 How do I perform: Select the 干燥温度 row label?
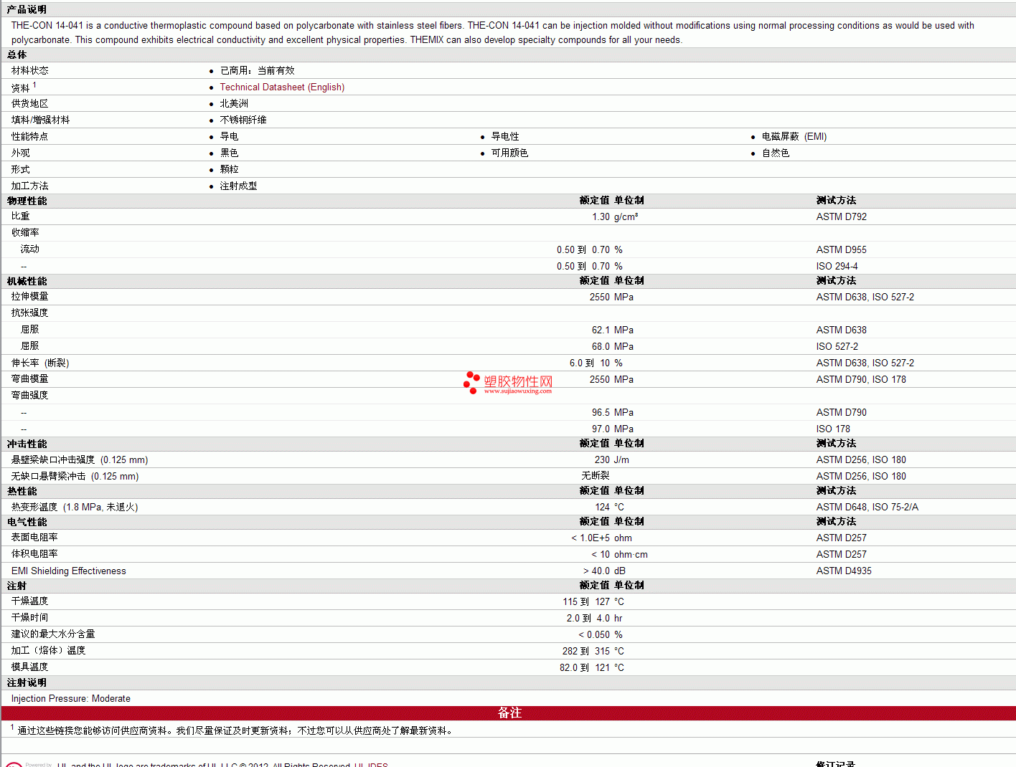[x=30, y=601]
